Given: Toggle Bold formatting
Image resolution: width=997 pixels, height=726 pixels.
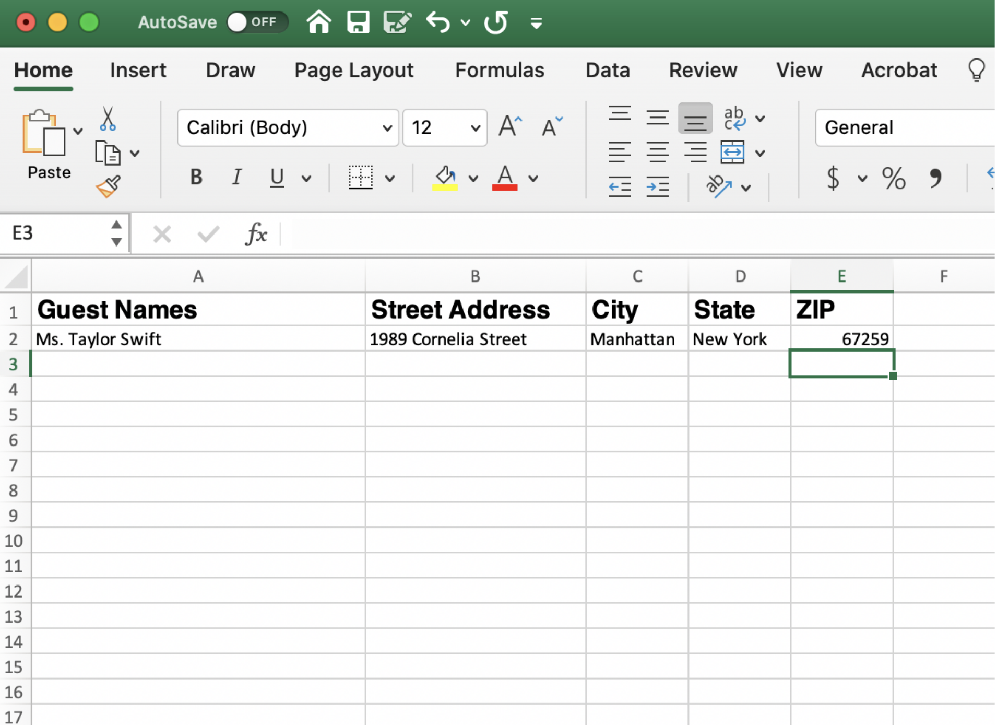Looking at the screenshot, I should 196,178.
